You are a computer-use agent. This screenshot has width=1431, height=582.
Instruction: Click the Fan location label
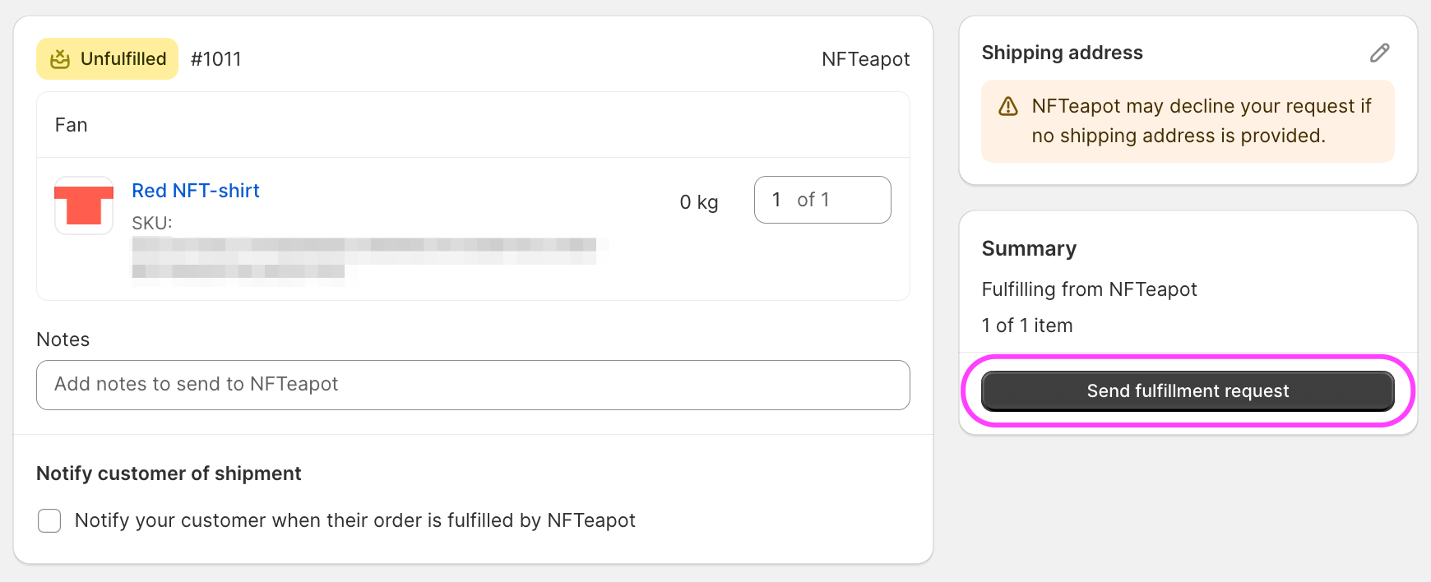point(72,125)
